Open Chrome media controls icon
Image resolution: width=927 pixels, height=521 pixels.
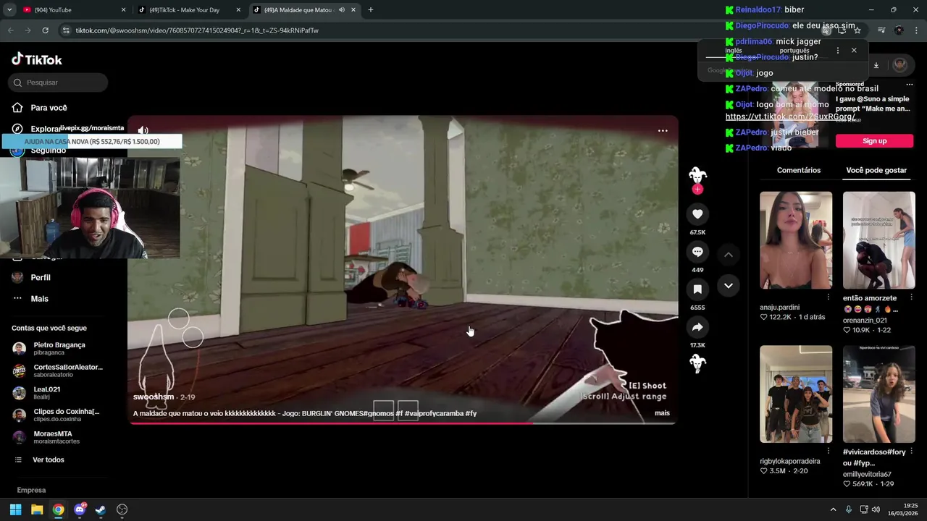(x=881, y=30)
